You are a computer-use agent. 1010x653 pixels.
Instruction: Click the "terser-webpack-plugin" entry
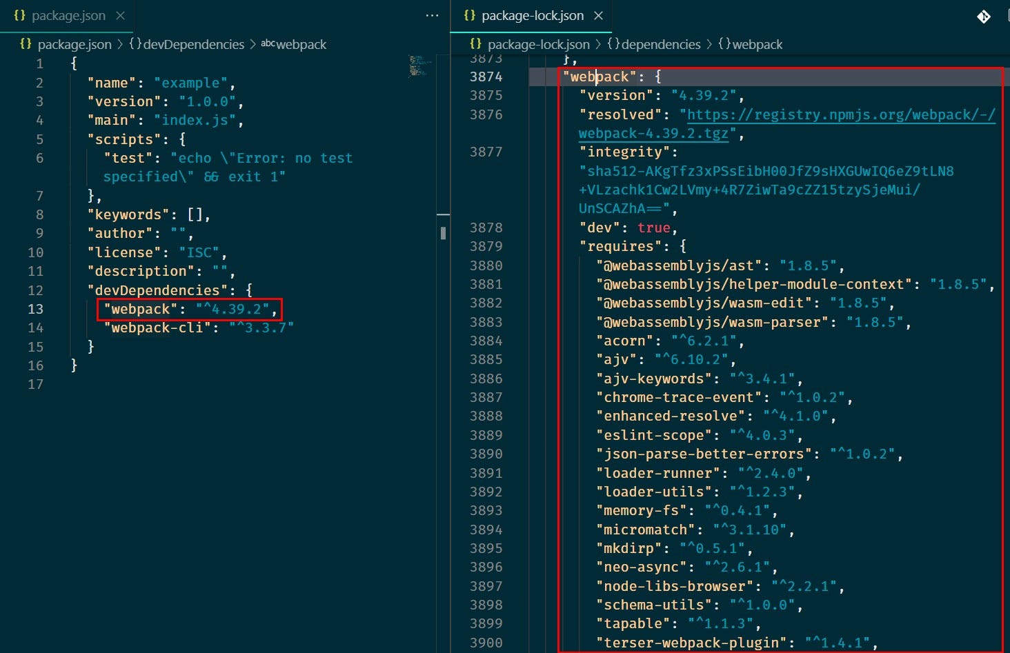pyautogui.click(x=737, y=643)
